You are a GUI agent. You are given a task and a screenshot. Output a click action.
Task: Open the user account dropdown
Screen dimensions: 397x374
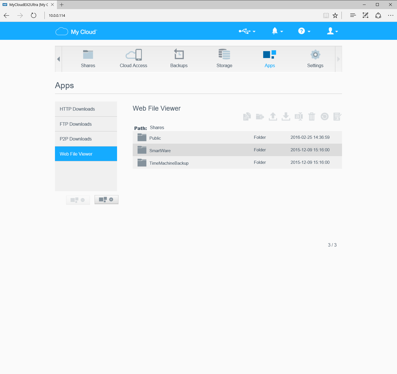tap(332, 31)
